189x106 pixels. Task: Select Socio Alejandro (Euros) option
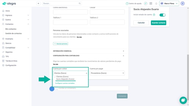point(65,79)
